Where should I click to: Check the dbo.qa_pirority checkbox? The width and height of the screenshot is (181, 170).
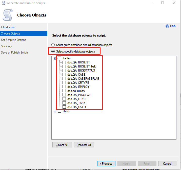click(x=64, y=91)
